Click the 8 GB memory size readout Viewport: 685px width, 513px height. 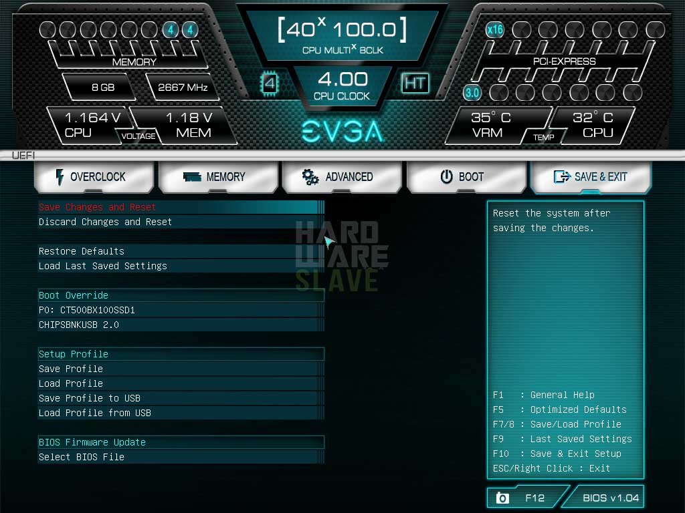pyautogui.click(x=100, y=88)
